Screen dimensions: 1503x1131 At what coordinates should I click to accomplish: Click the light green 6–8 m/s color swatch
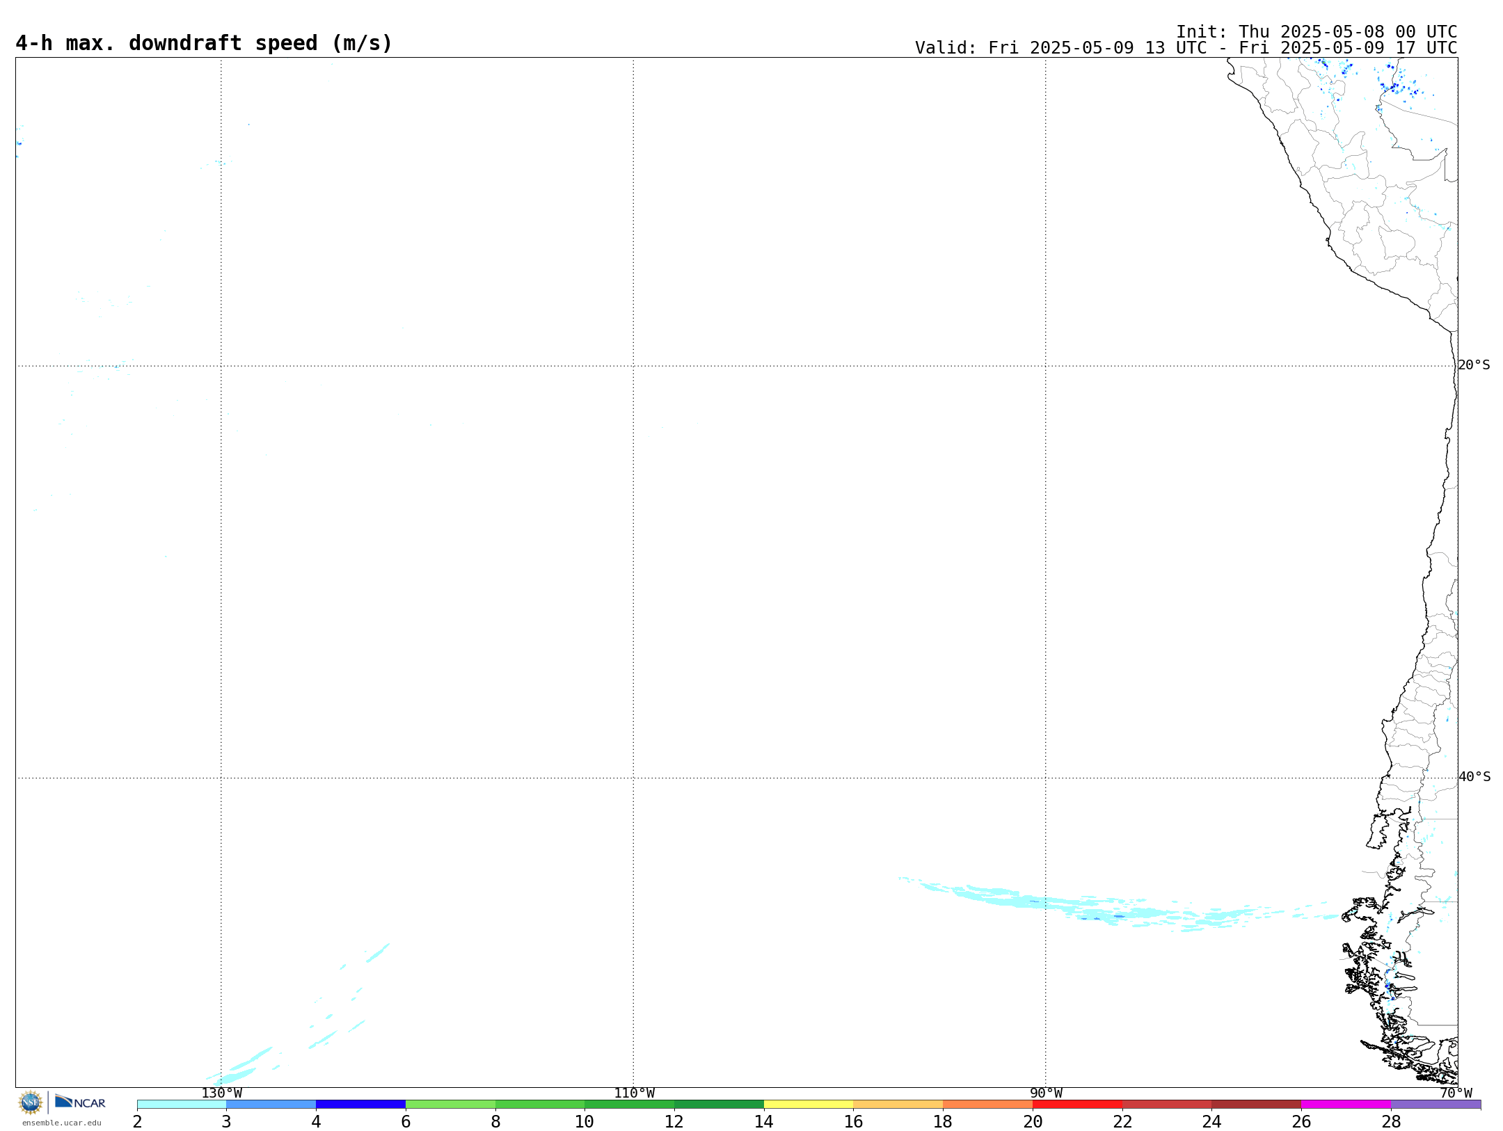point(450,1105)
